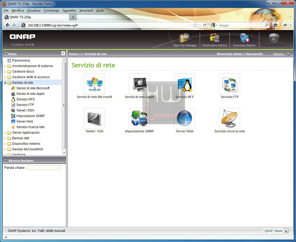Select Servizio ricerca rete in sidebar

click(x=30, y=127)
